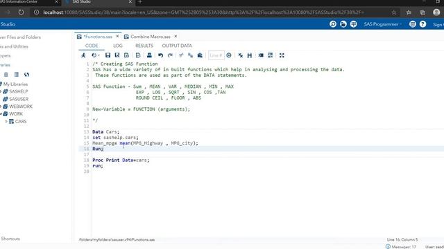
Task: Maximize the editor view
Action: (x=282, y=55)
